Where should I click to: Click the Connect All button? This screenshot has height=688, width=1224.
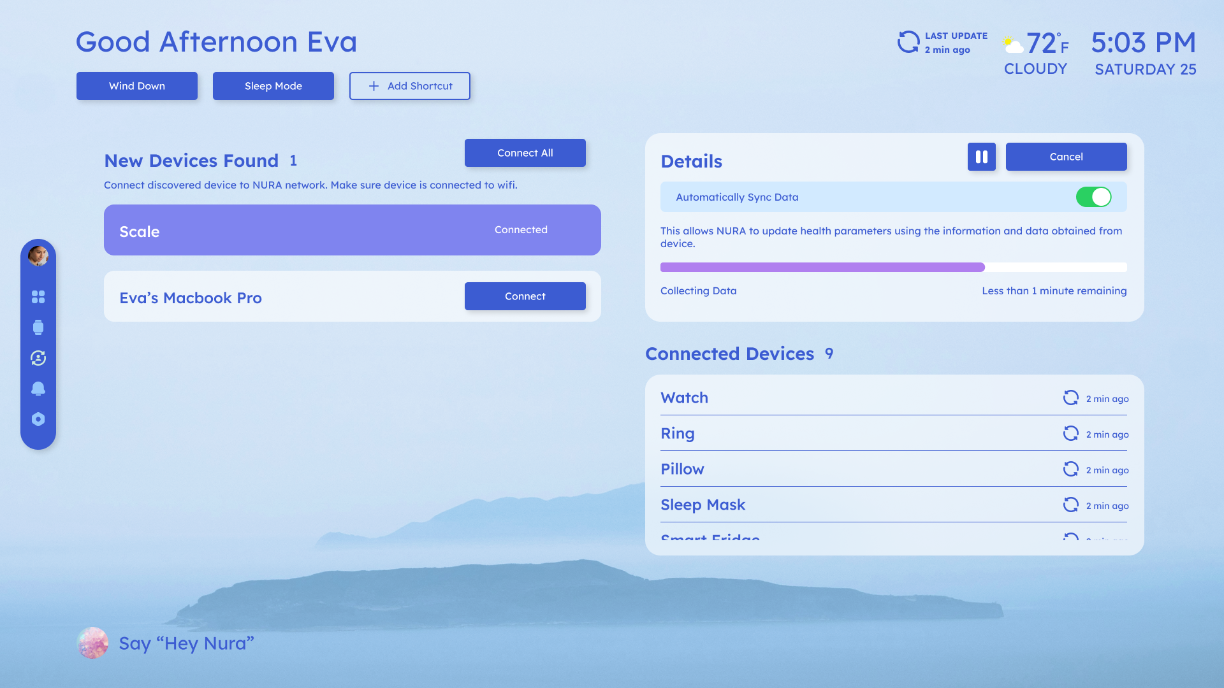[x=525, y=153]
